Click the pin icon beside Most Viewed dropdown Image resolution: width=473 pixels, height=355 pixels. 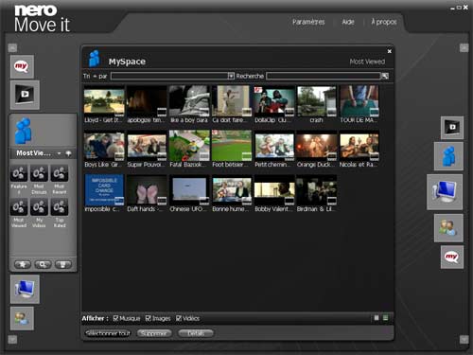click(68, 153)
